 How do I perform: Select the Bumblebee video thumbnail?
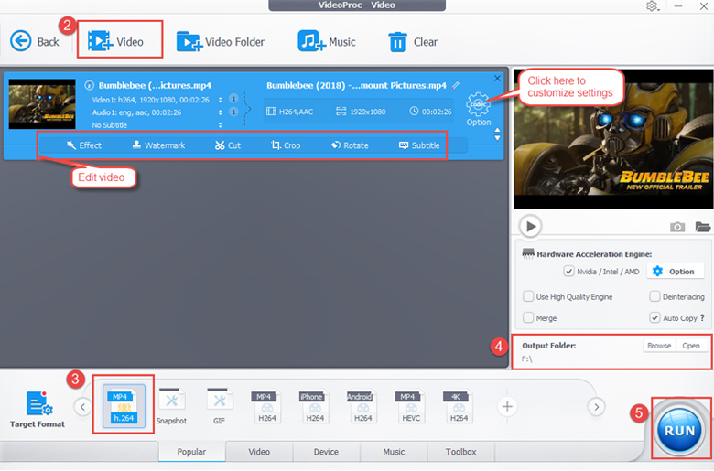42,103
